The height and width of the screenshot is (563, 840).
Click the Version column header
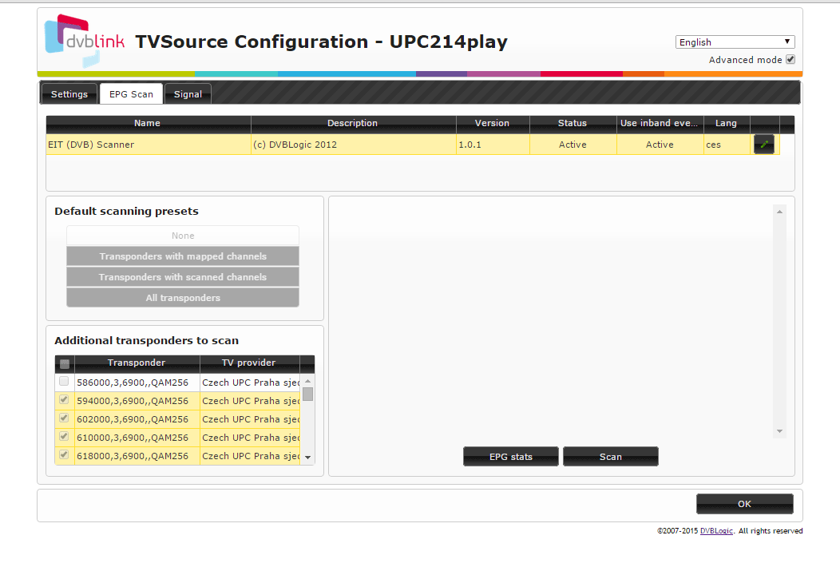coord(493,124)
